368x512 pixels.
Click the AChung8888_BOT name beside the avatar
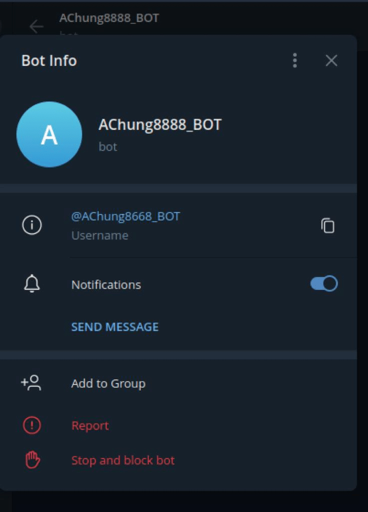pyautogui.click(x=160, y=124)
